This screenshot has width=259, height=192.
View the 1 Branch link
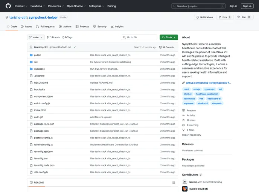coord(53,37)
